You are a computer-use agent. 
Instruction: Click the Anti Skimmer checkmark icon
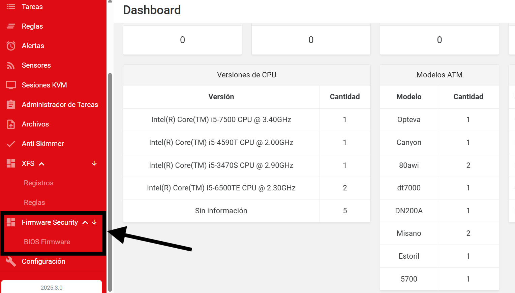tap(11, 144)
